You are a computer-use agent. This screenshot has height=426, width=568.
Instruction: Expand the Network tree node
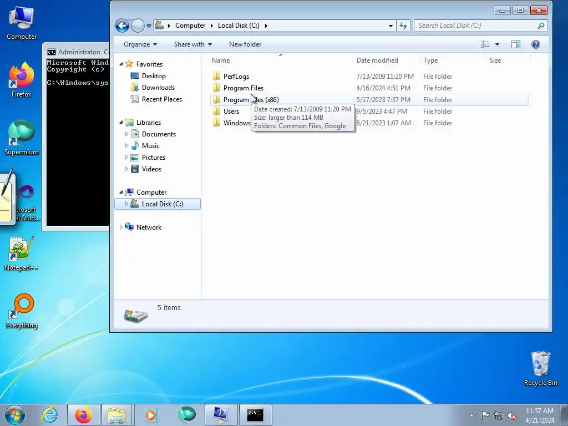click(x=121, y=227)
